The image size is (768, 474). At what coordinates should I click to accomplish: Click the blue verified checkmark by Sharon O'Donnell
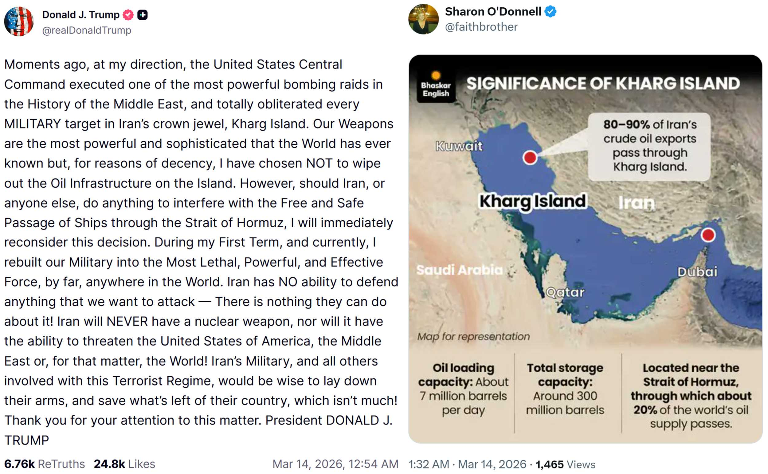coord(551,12)
